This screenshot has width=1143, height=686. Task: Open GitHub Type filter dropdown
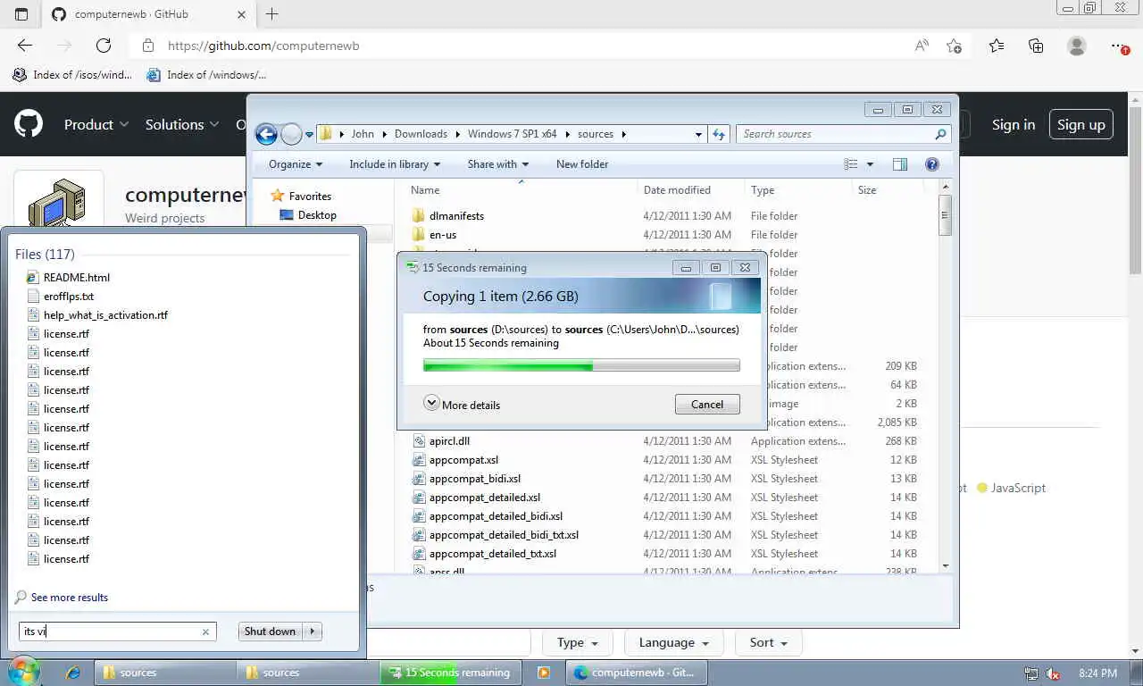578,642
